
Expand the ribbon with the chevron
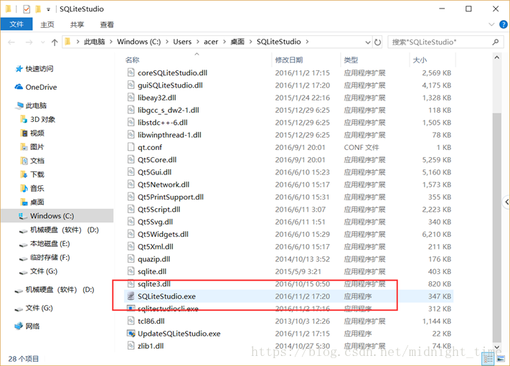tap(491, 24)
